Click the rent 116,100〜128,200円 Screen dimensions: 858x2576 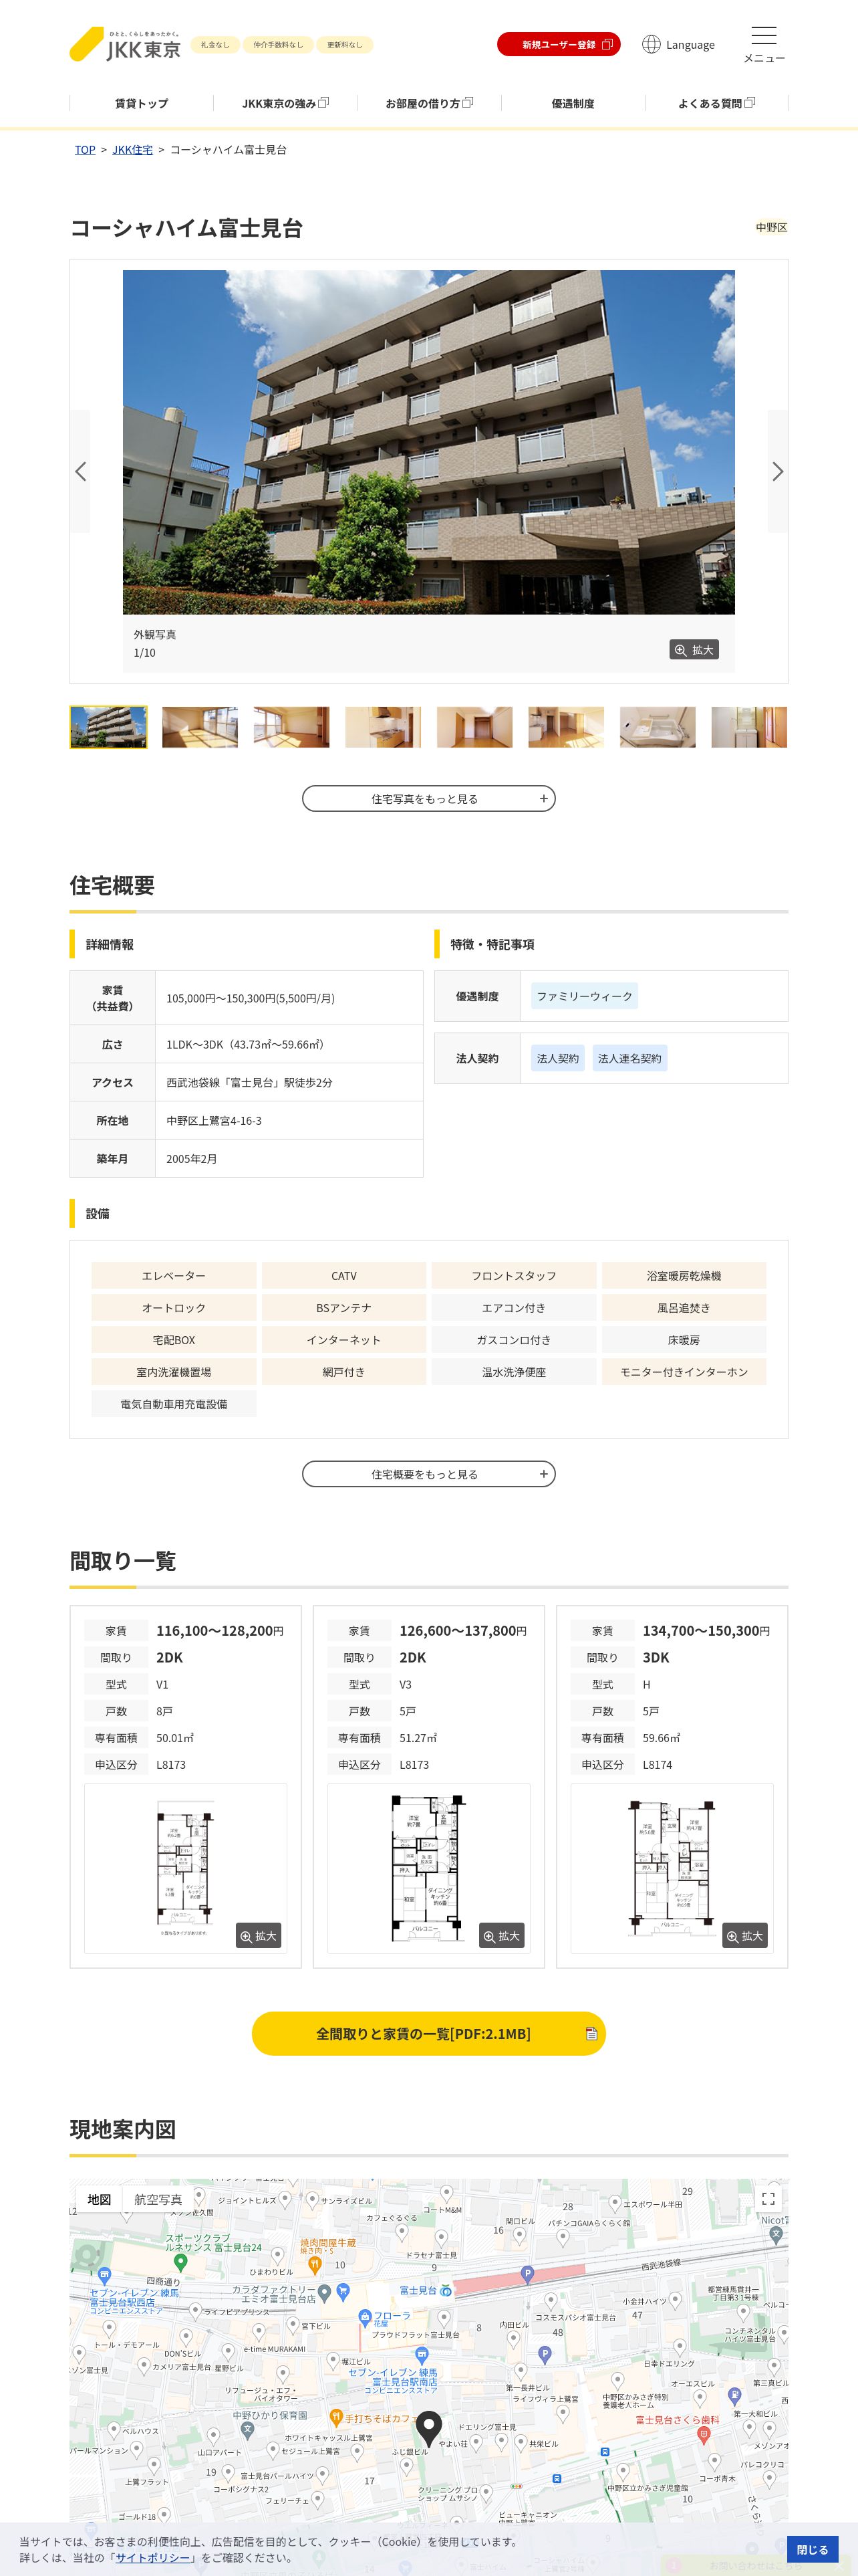click(220, 1631)
